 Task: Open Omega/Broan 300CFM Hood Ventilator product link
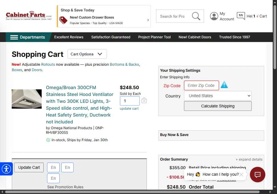(80, 105)
